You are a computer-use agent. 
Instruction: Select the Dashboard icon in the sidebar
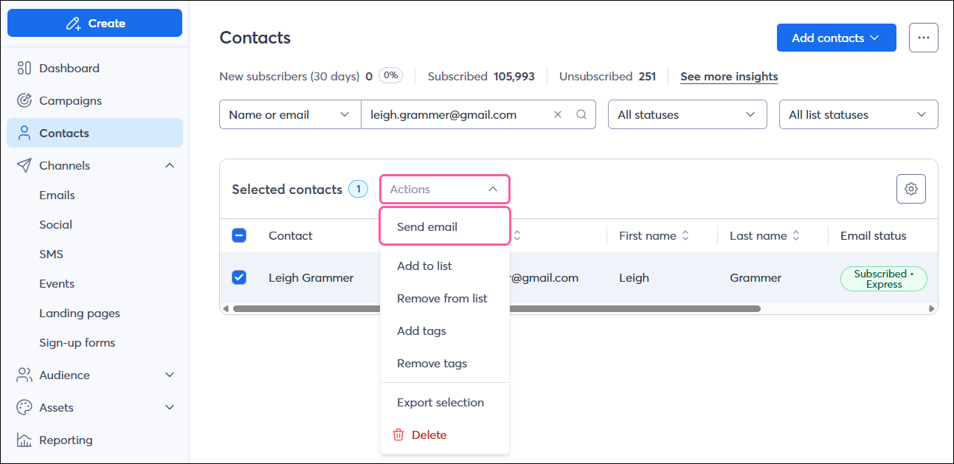pos(24,68)
